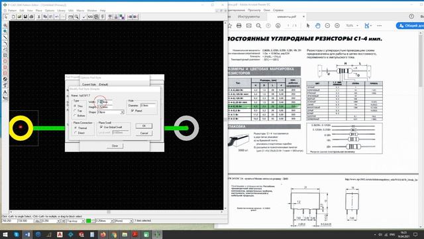Click the Acrobat zoom out minus icon

click(327, 25)
